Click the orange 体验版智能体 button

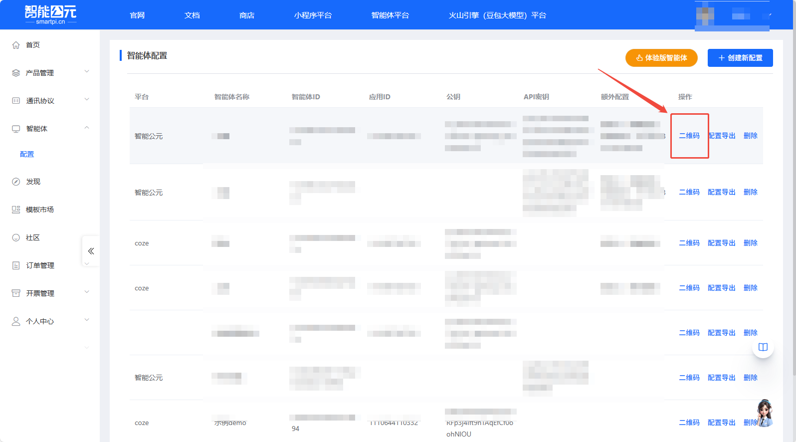pos(661,58)
